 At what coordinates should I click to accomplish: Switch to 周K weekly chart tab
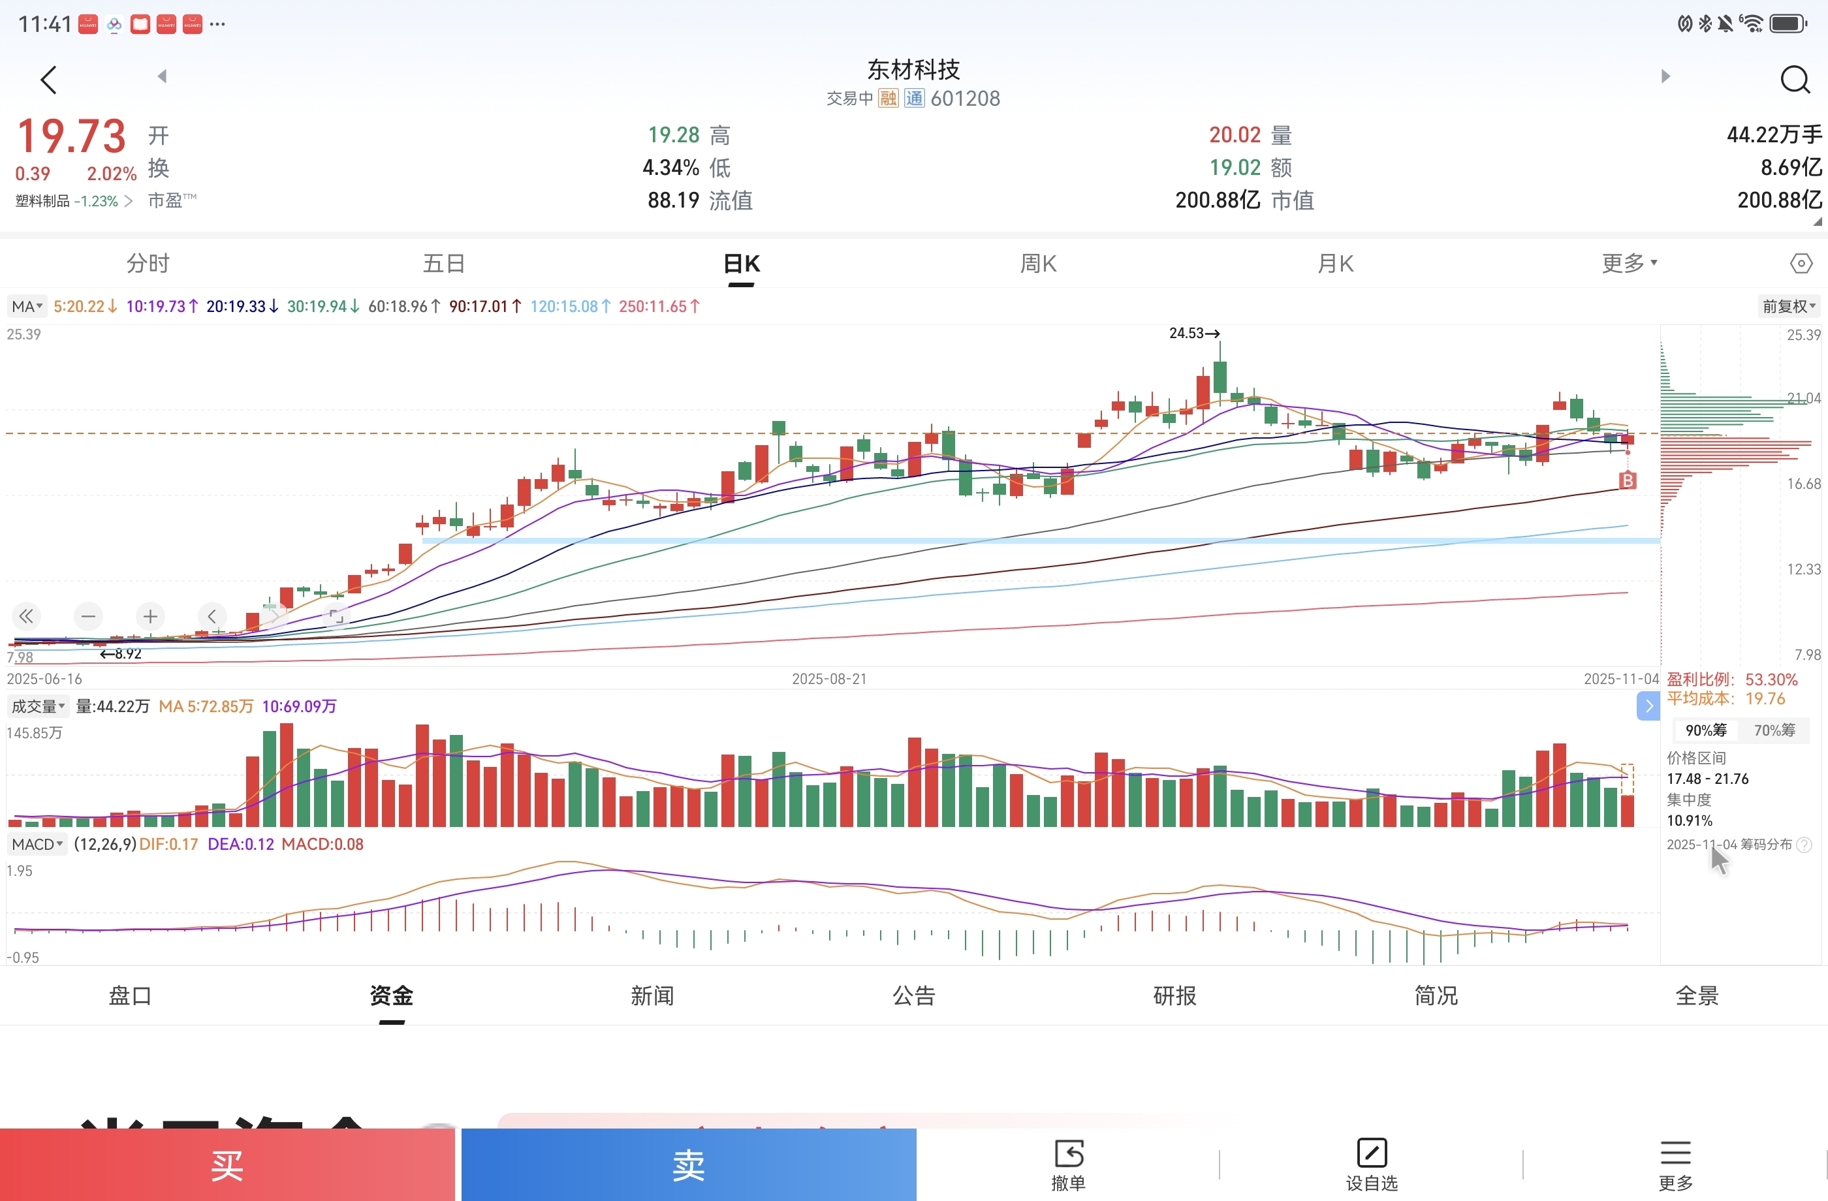pos(1037,264)
